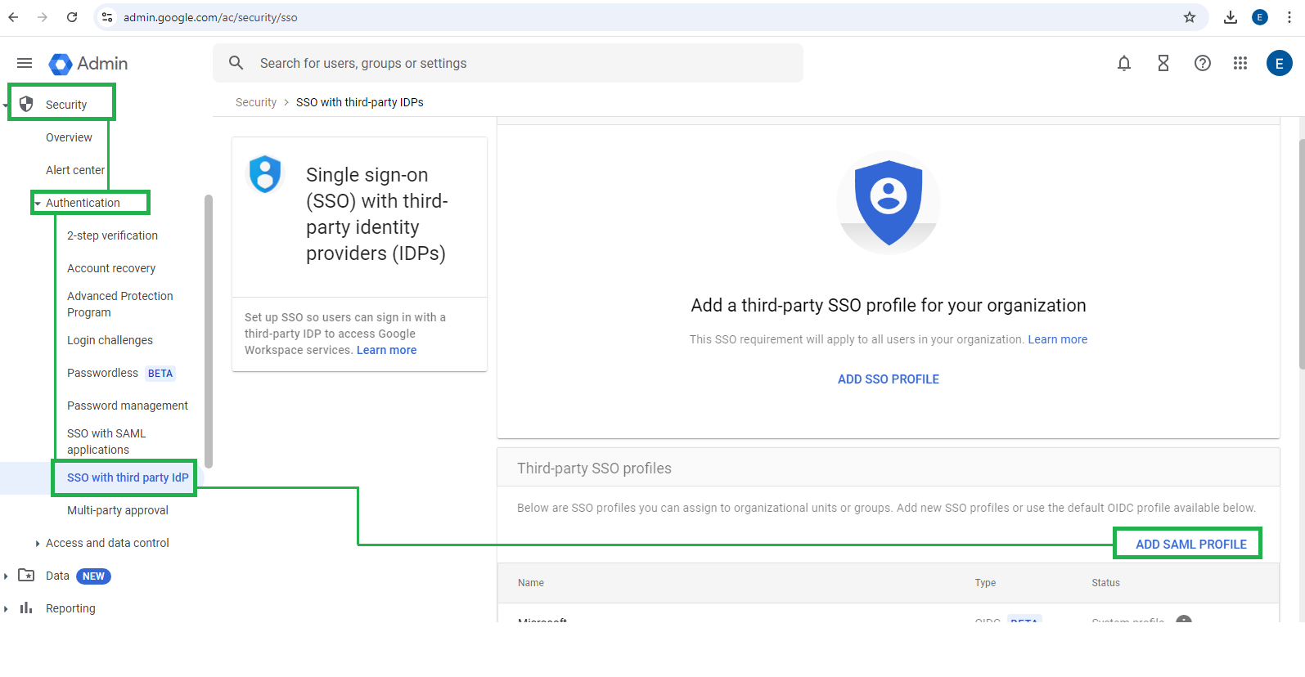1305x677 pixels.
Task: Reload the page
Action: point(72,17)
